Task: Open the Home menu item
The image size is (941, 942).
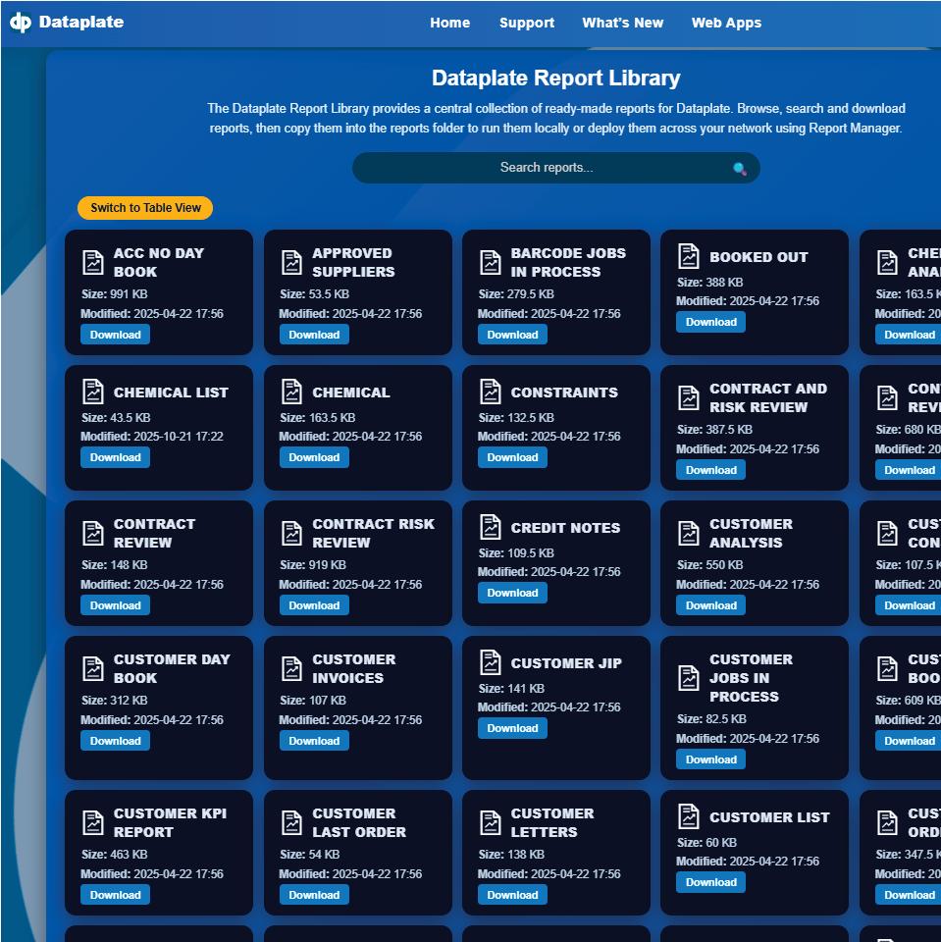Action: (x=449, y=23)
